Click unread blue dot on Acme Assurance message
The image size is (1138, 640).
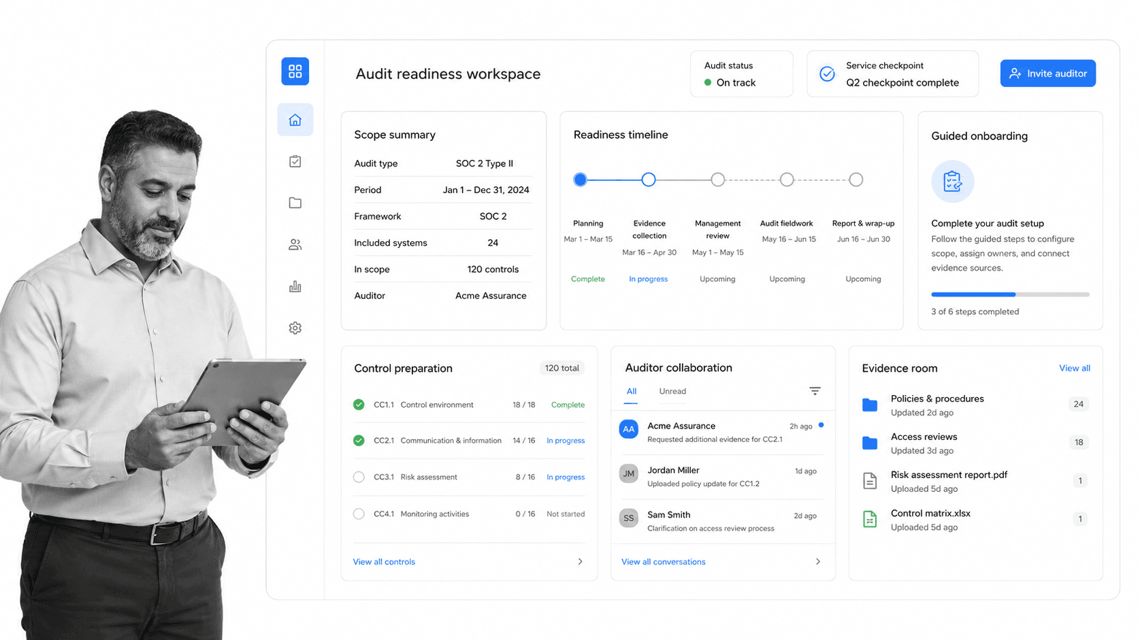coord(821,425)
